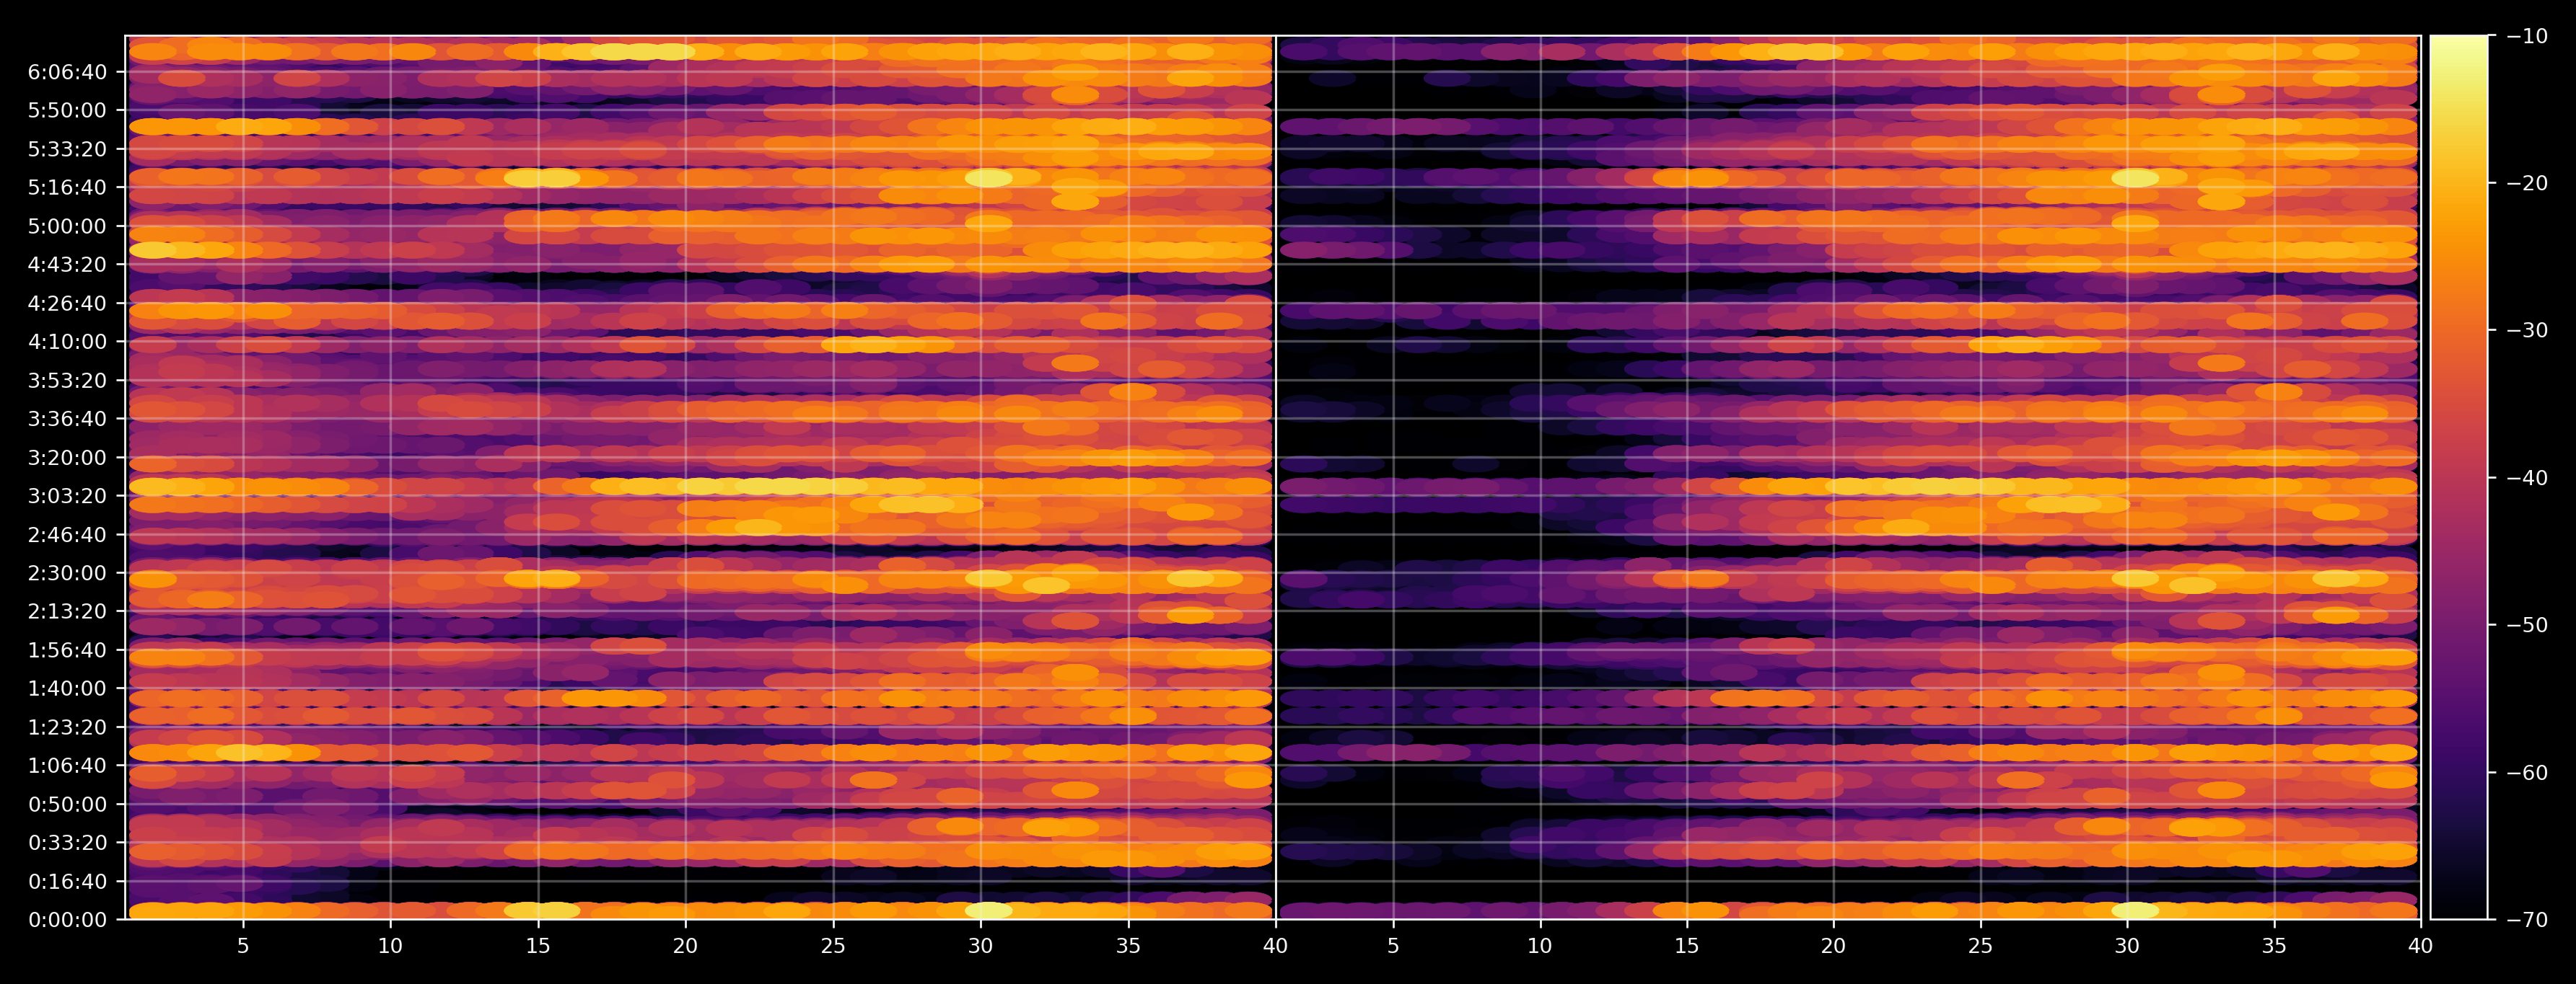Click x-axis label 35 of right heatmap

(x=2274, y=946)
